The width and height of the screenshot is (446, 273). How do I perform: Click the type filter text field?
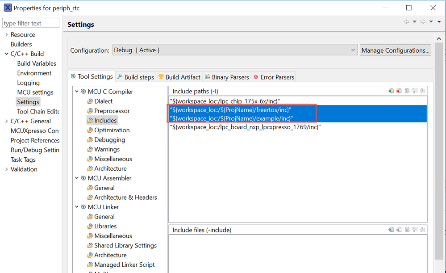(31, 23)
